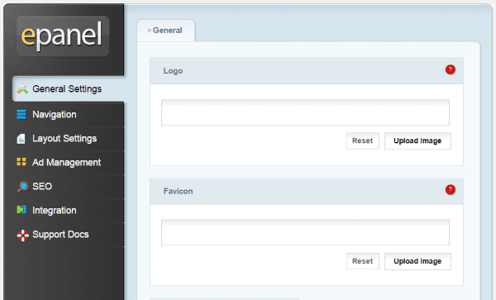This screenshot has height=300, width=496.
Task: Click the epanel logo
Action: (x=63, y=36)
